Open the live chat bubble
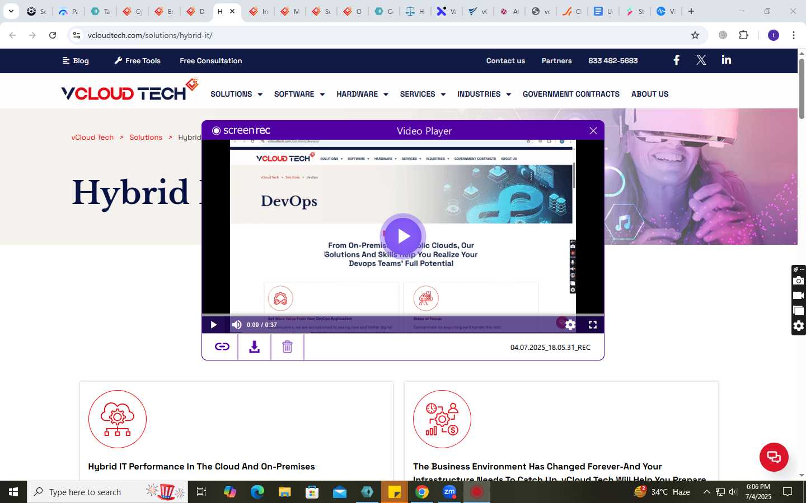 [x=774, y=457]
